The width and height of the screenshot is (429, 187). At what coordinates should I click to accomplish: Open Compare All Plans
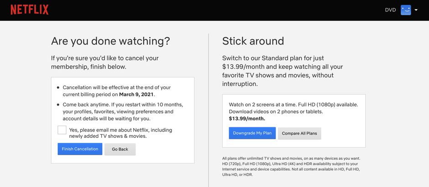click(299, 133)
